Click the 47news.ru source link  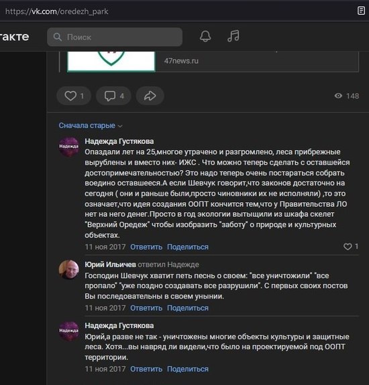[x=181, y=61]
